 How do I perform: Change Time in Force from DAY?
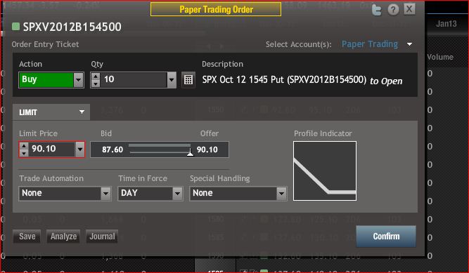(150, 193)
